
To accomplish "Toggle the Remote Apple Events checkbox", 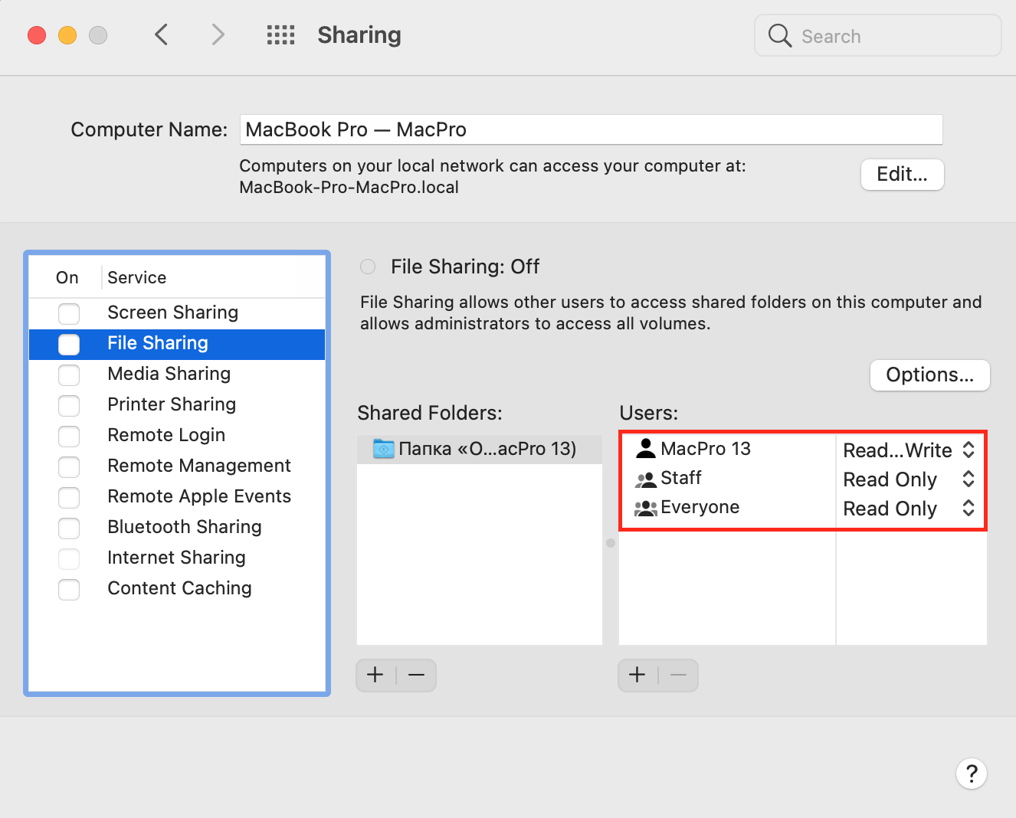I will point(69,497).
